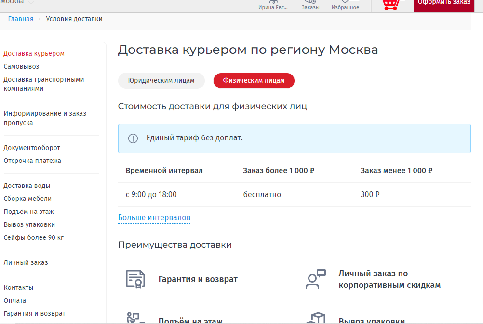Open Информирование и заказ пропуска
Image resolution: width=483 pixels, height=324 pixels.
(45, 118)
